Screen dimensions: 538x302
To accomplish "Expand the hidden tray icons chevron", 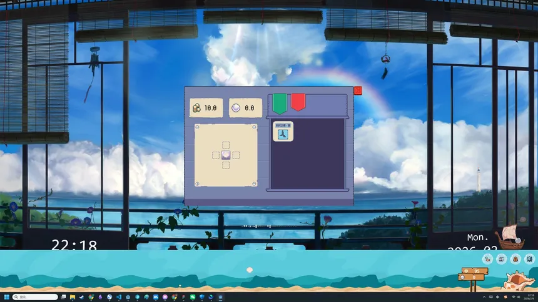I will tap(484, 297).
